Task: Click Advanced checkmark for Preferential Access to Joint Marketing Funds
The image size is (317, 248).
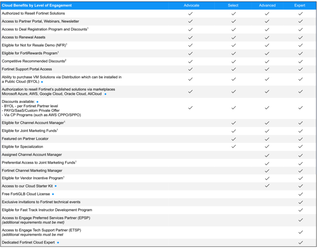Action: (267, 163)
